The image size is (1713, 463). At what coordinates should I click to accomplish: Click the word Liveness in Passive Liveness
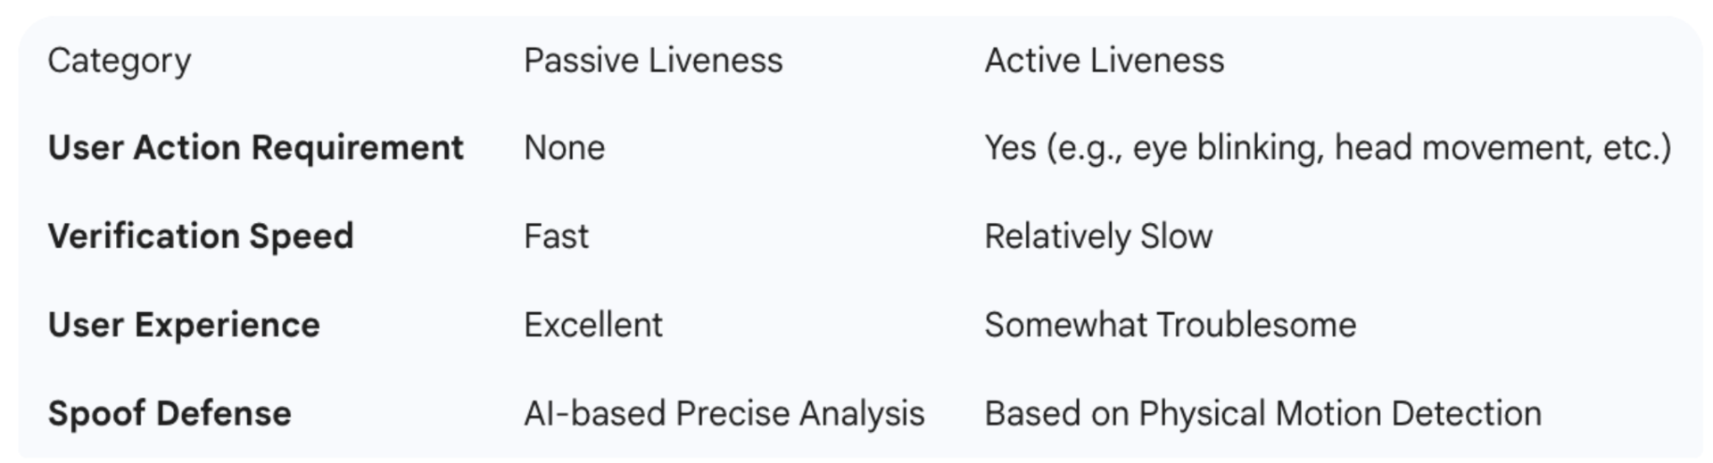(x=716, y=61)
